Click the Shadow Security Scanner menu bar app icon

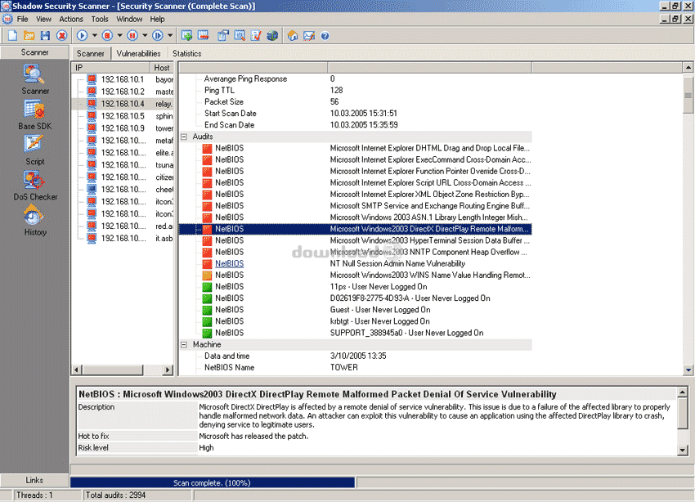point(7,19)
